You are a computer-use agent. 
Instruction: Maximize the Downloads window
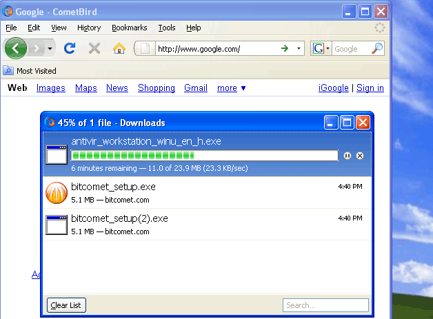click(347, 122)
